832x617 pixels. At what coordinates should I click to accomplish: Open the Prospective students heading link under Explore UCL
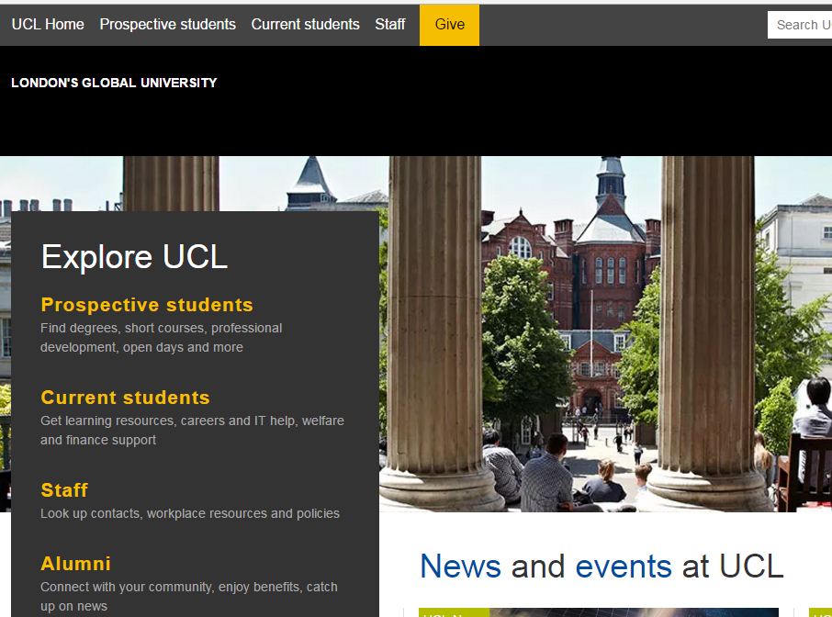[x=147, y=305]
